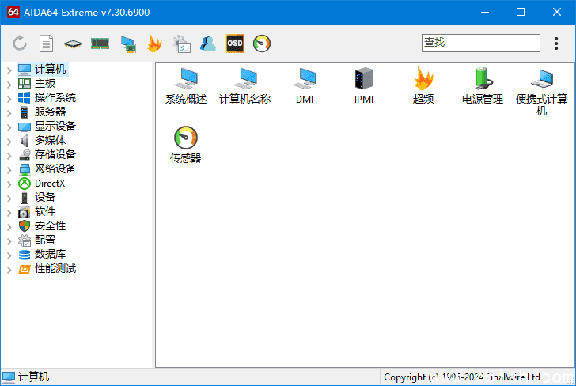Viewport: 576px width, 386px height.
Task: Select 存储设备 in the tree
Action: point(55,154)
